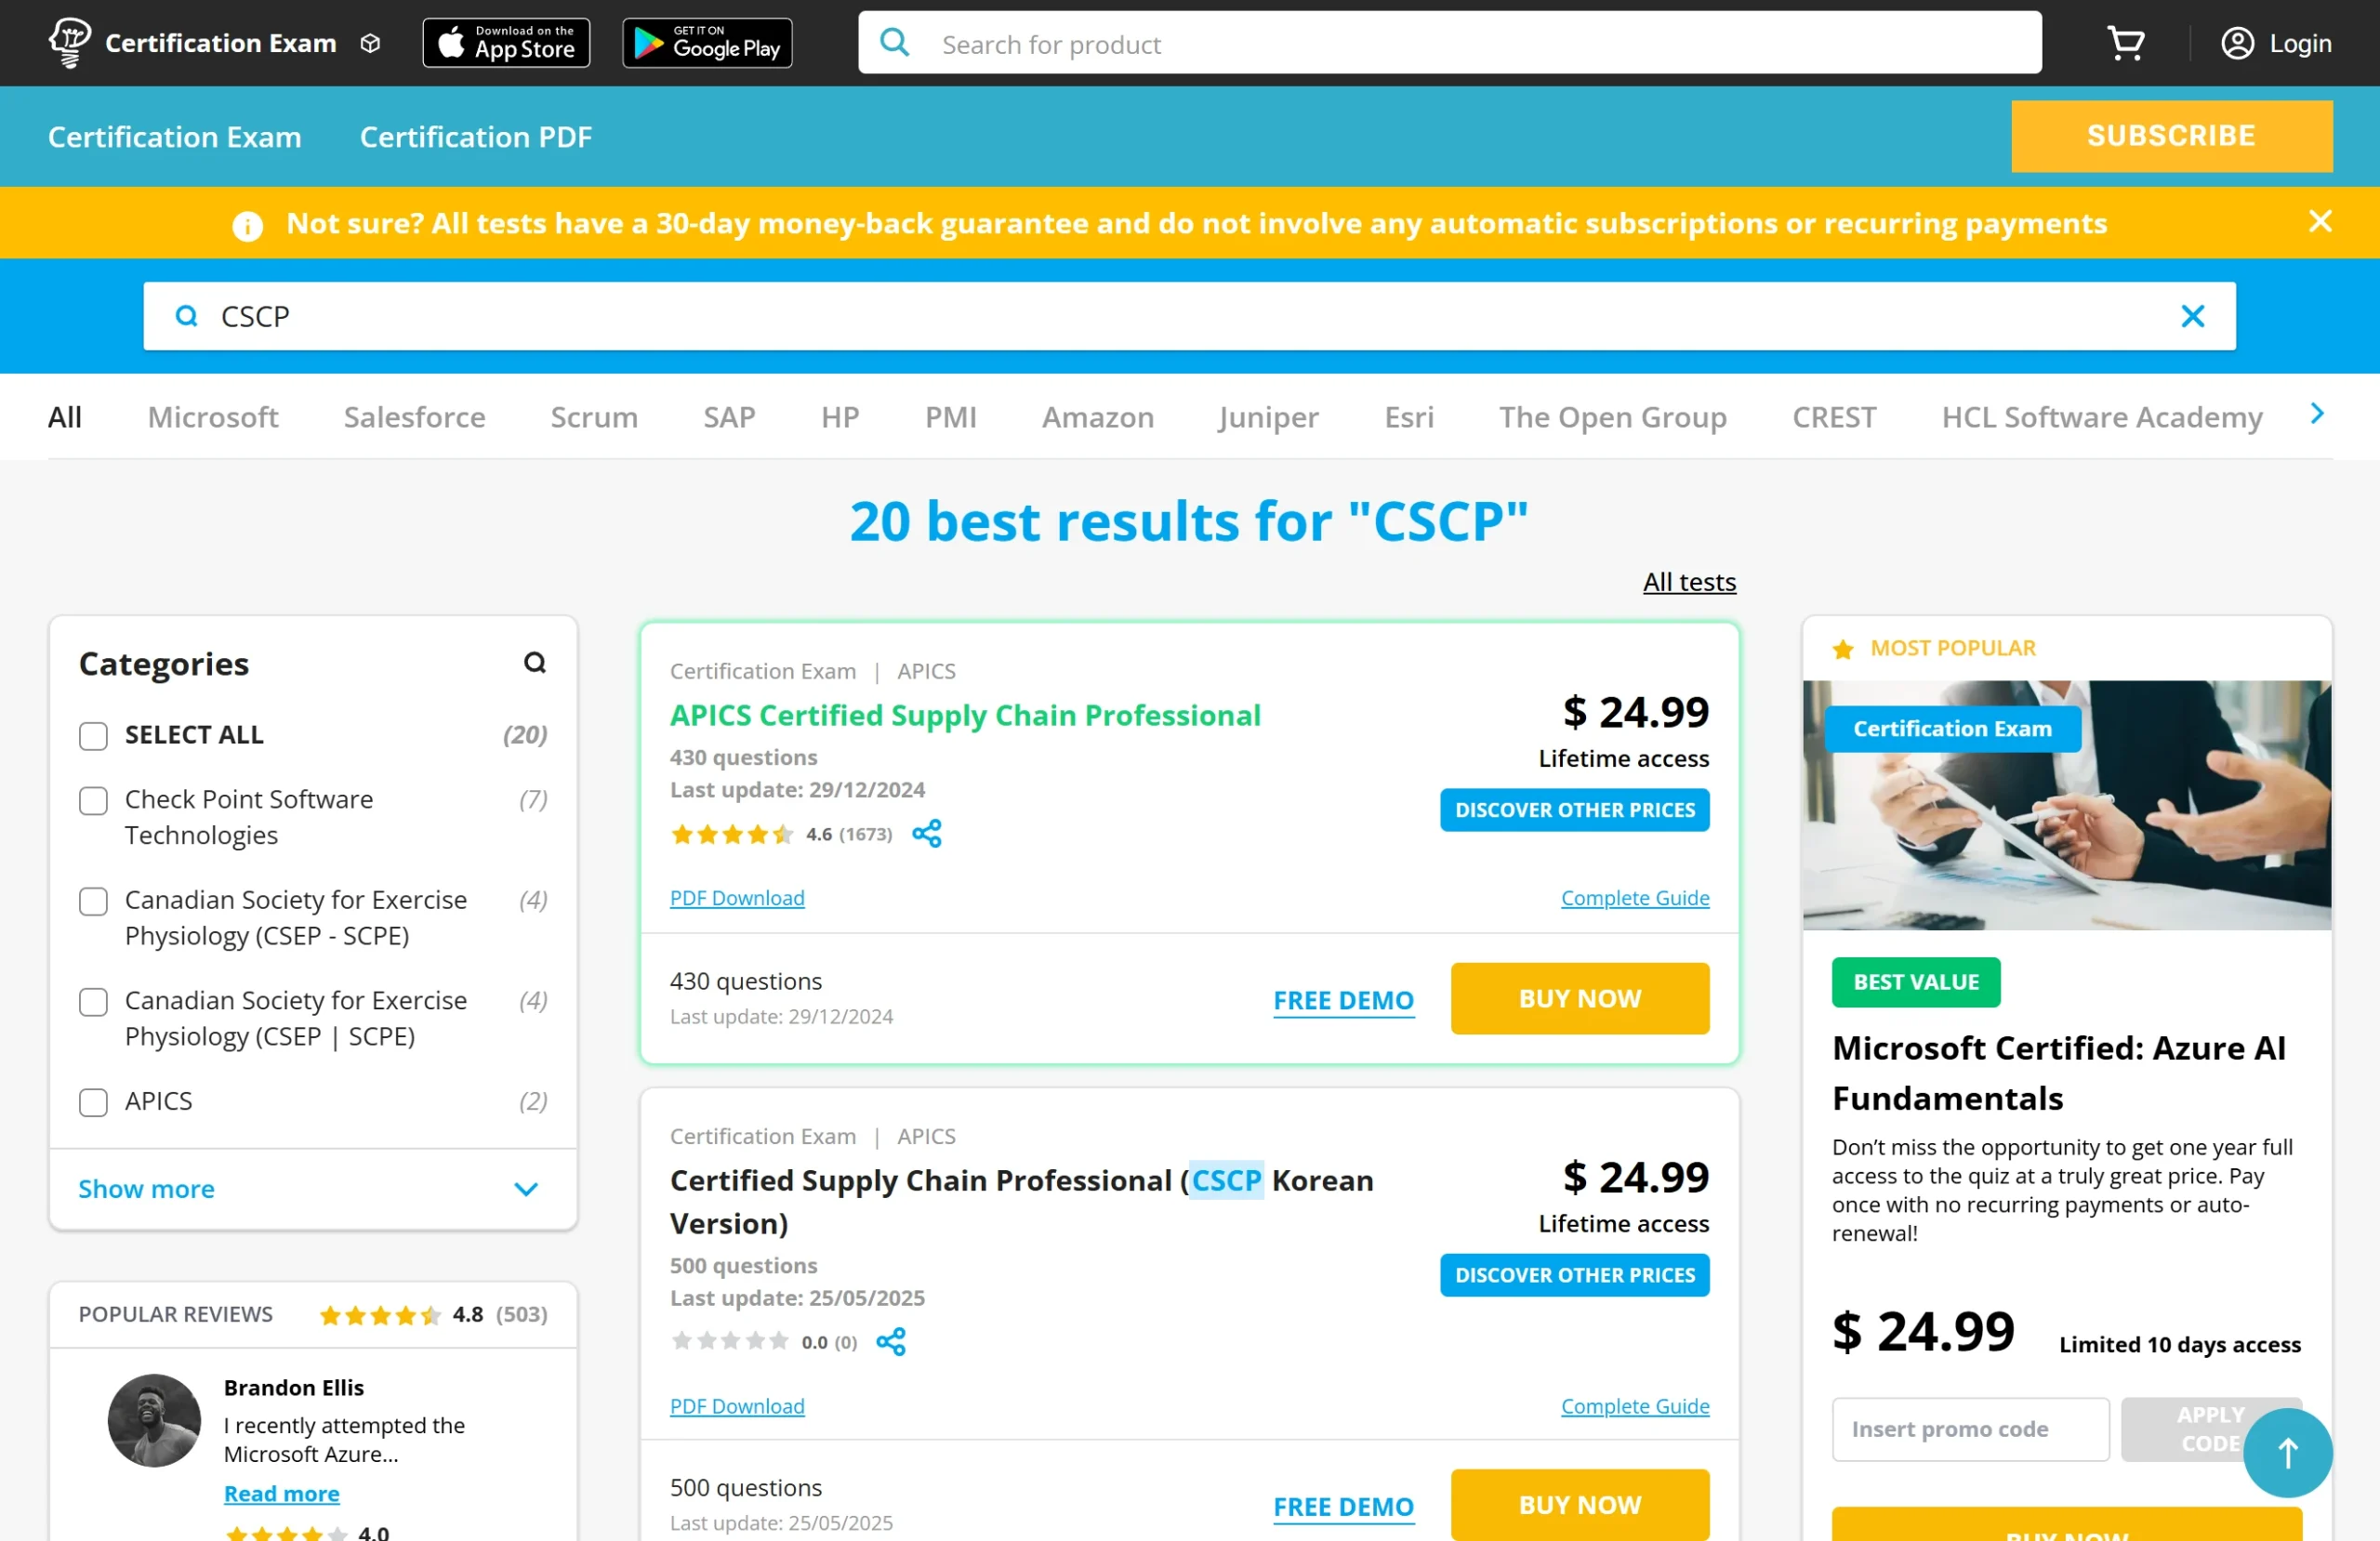This screenshot has height=1541, width=2380.
Task: Select the Salesforce vendor tab
Action: pyautogui.click(x=415, y=416)
